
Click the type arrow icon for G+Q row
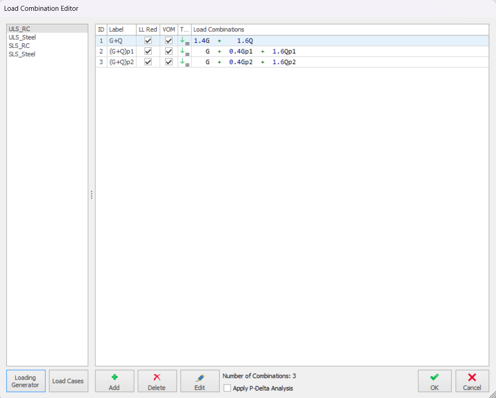[x=184, y=41]
